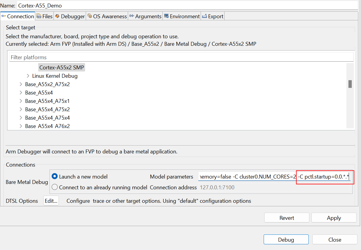Select Launch a new model option

(x=55, y=176)
